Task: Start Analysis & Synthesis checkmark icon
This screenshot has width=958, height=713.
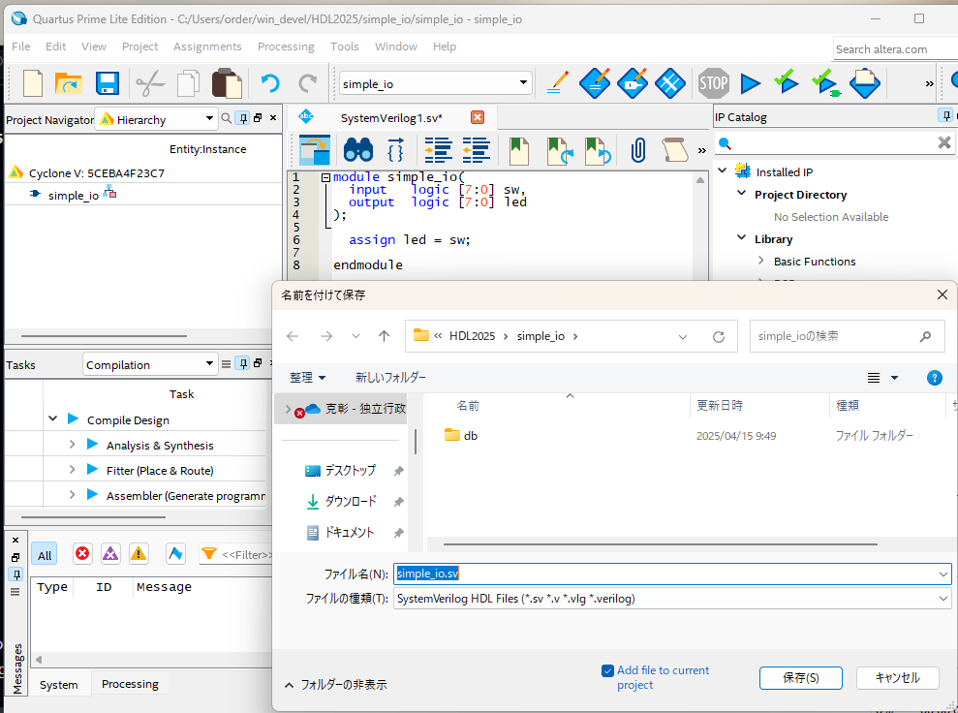Action: (x=786, y=82)
